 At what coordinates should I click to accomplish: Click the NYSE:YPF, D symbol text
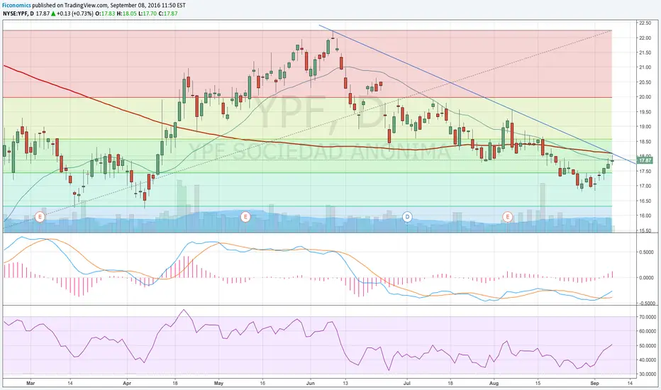pyautogui.click(x=18, y=13)
